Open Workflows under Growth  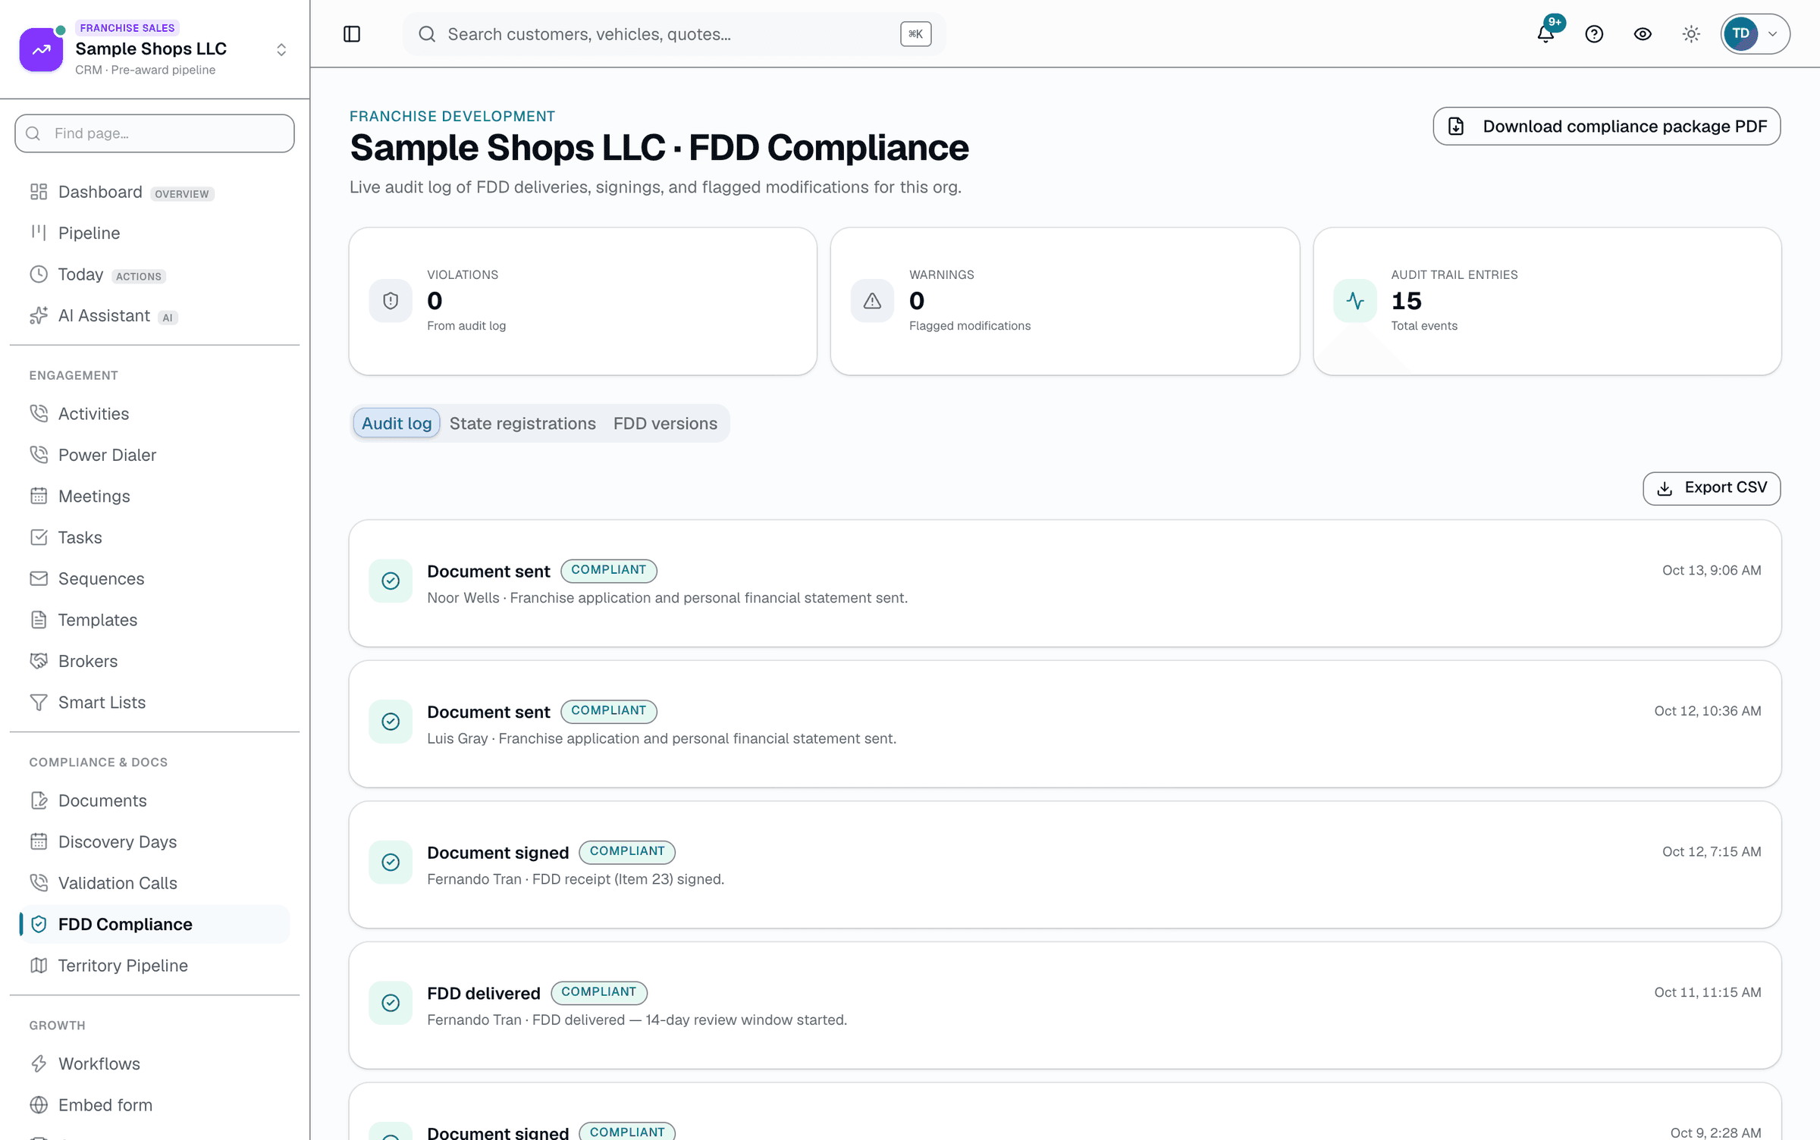155,1064
